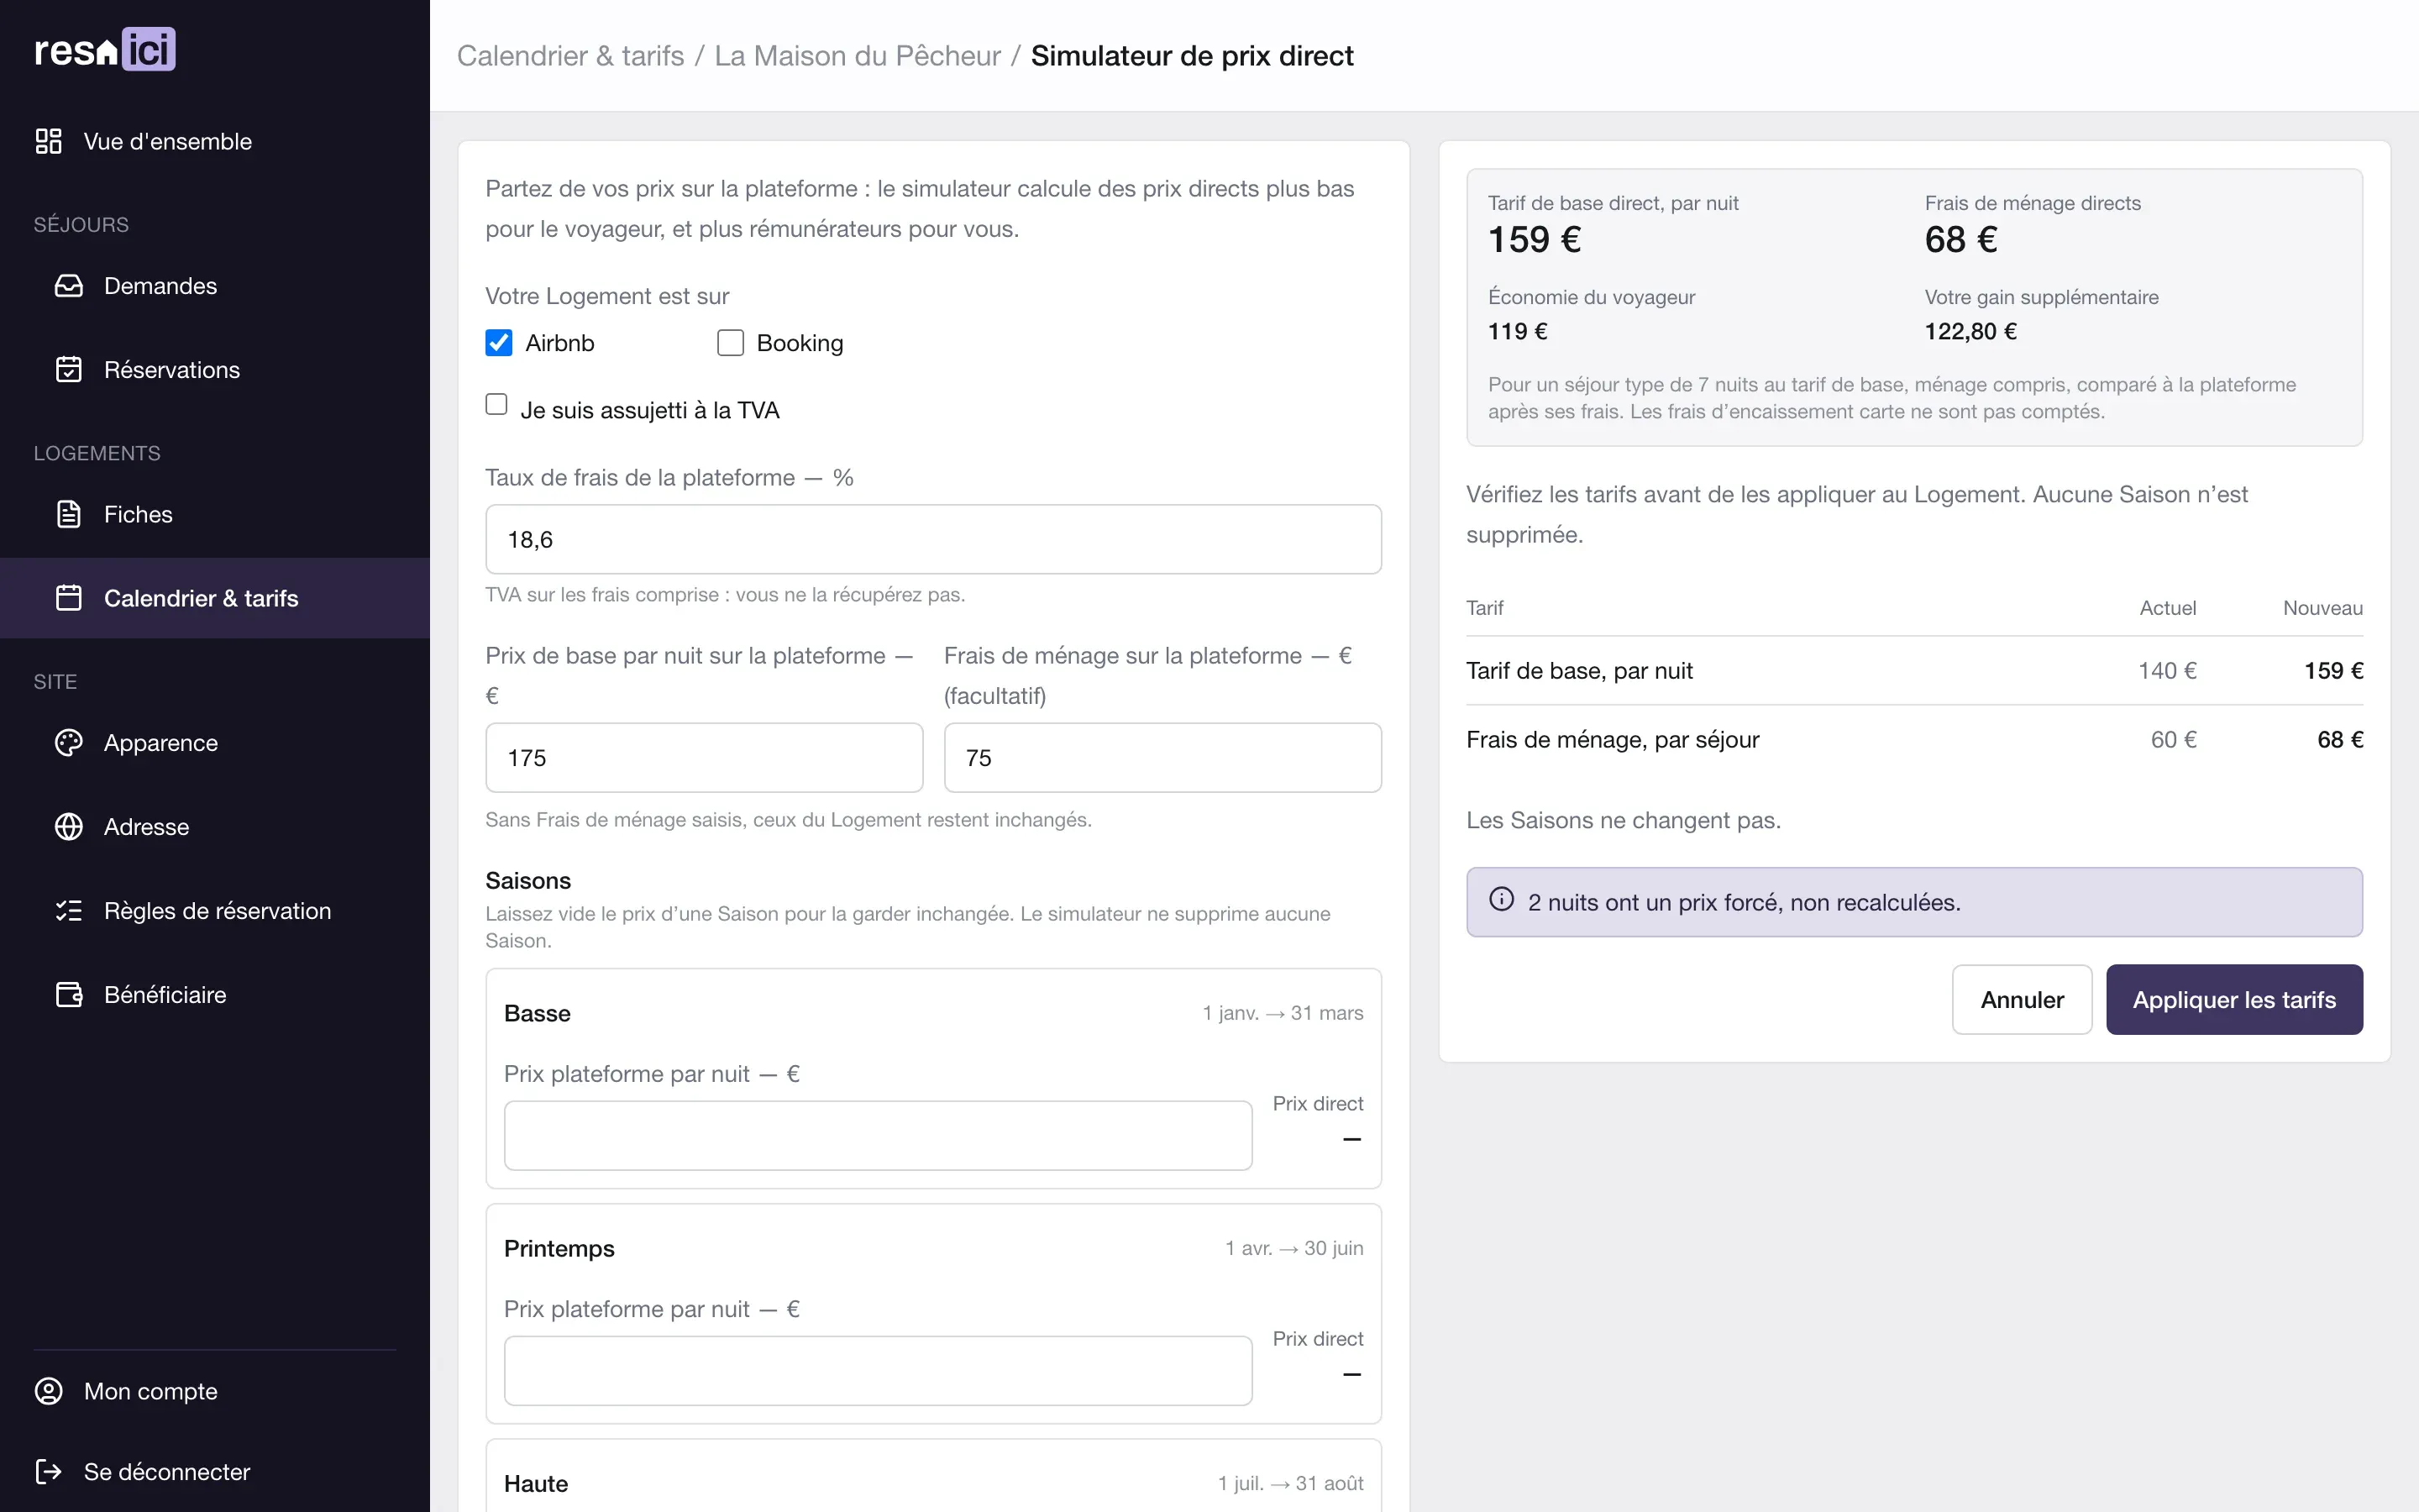
Task: Click the Annuler button
Action: click(x=2023, y=1000)
